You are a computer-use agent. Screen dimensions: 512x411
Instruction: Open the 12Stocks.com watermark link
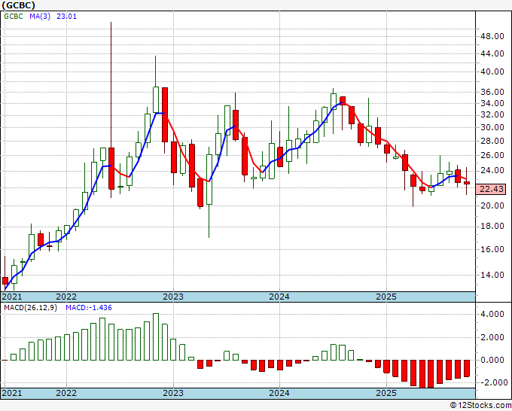click(x=479, y=405)
